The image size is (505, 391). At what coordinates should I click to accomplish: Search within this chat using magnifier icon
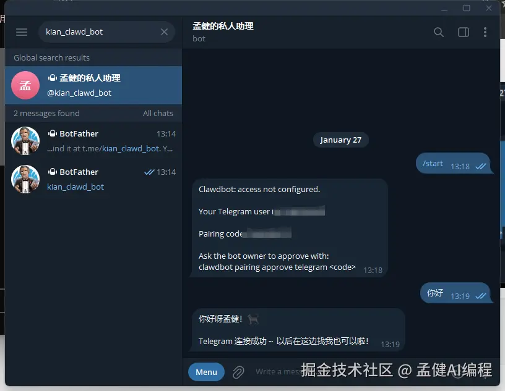point(438,32)
